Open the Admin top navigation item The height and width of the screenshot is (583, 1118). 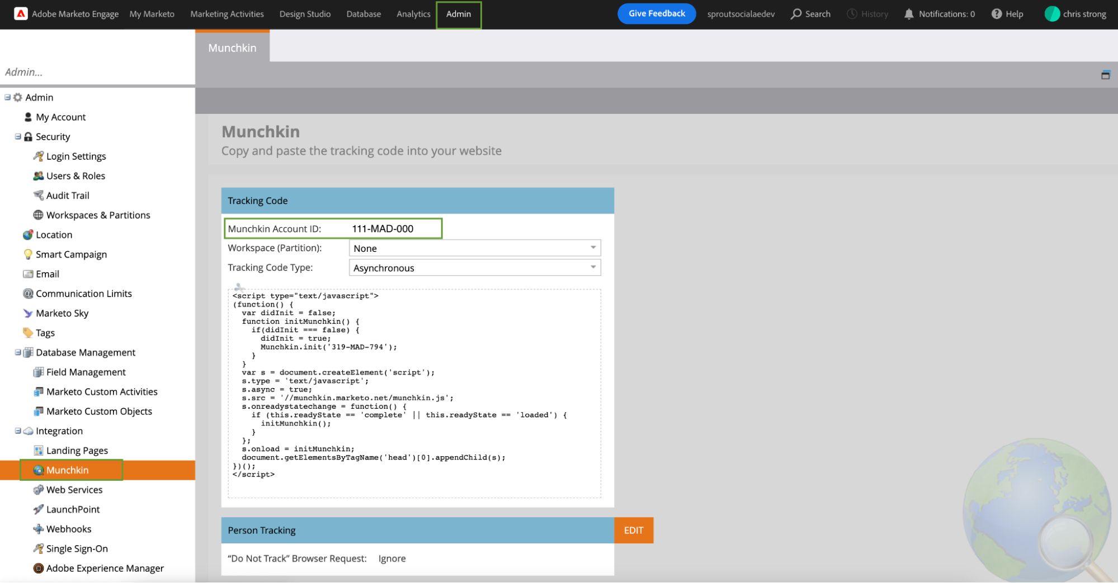(459, 14)
